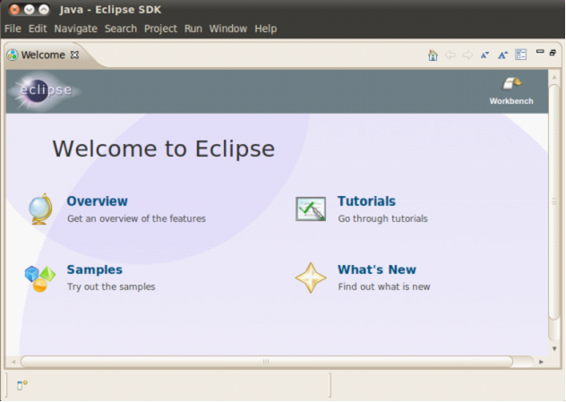566x402 pixels.
Task: Click the Welcome tab icon
Action: point(13,55)
